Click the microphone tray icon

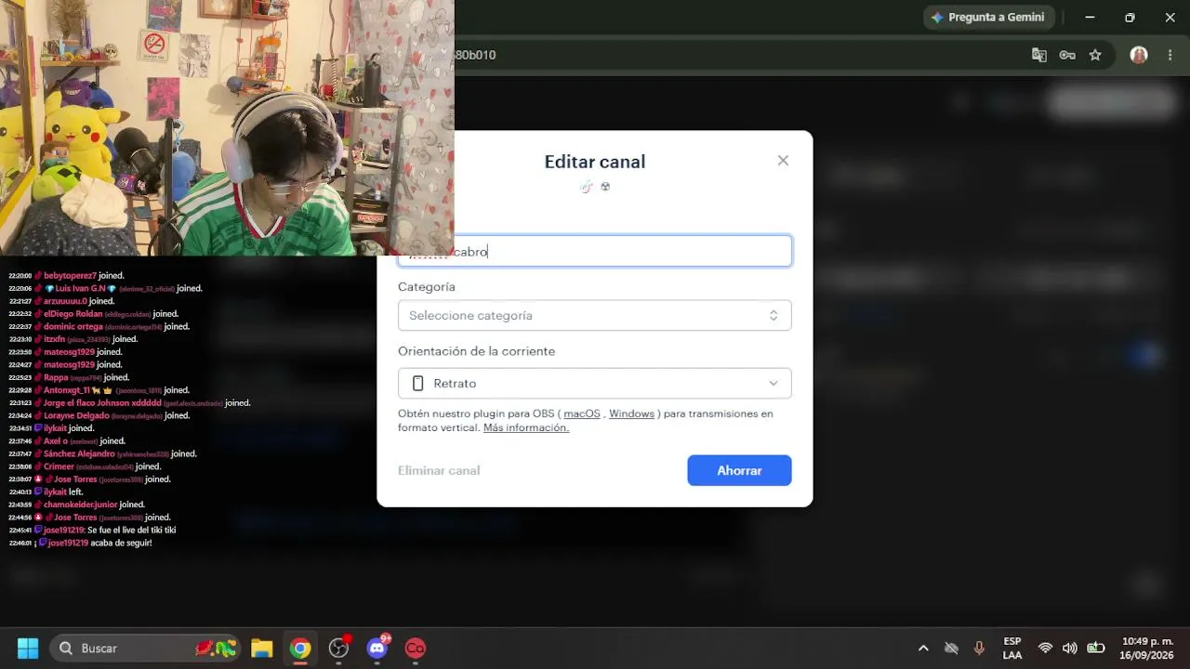click(979, 648)
